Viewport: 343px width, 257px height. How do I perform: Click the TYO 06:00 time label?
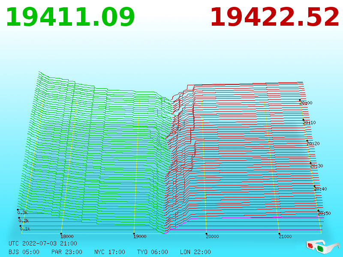[x=153, y=252]
